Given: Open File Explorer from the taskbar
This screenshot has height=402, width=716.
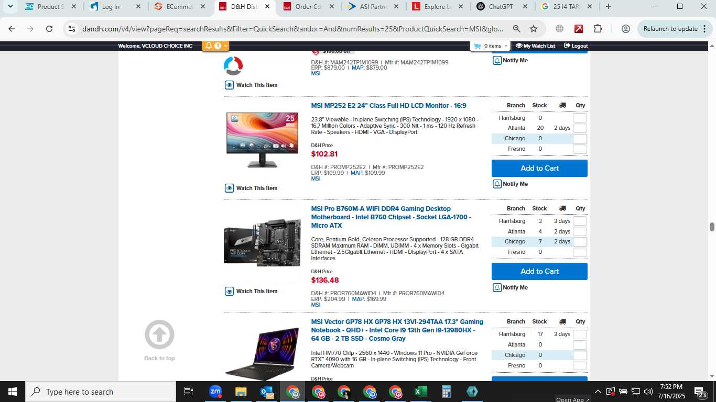Looking at the screenshot, I should tap(241, 392).
